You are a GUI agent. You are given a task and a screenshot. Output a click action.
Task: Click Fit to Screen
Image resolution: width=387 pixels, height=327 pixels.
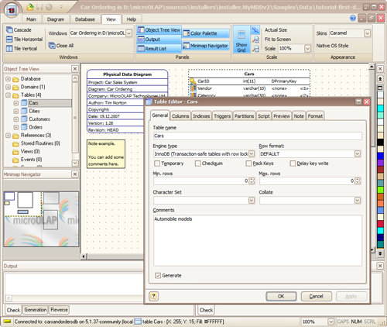[x=278, y=40]
